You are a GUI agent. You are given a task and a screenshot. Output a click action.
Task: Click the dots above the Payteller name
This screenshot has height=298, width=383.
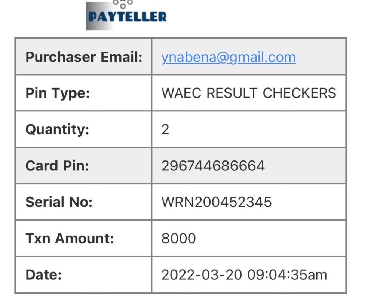point(123,3)
